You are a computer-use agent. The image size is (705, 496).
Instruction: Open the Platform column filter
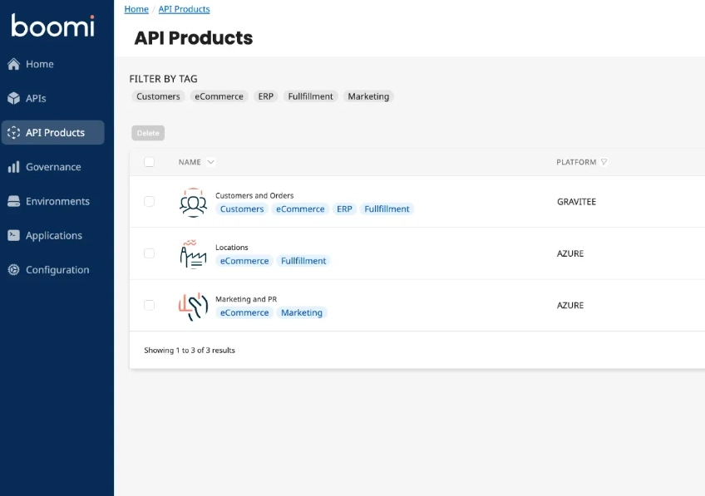click(x=604, y=162)
